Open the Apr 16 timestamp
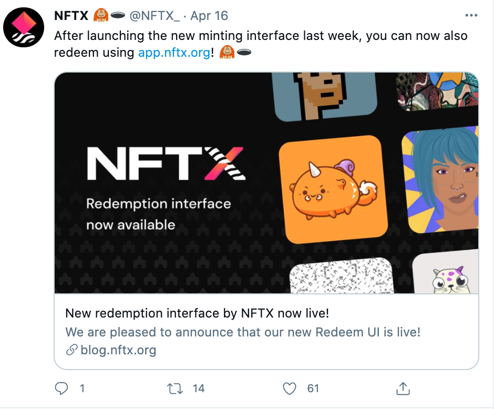The height and width of the screenshot is (409, 494). (x=209, y=16)
